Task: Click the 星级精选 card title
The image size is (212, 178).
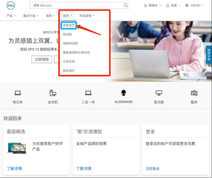Action: tap(16, 132)
